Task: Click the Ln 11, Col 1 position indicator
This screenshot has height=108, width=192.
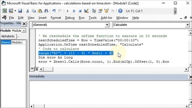Action: click(134, 11)
